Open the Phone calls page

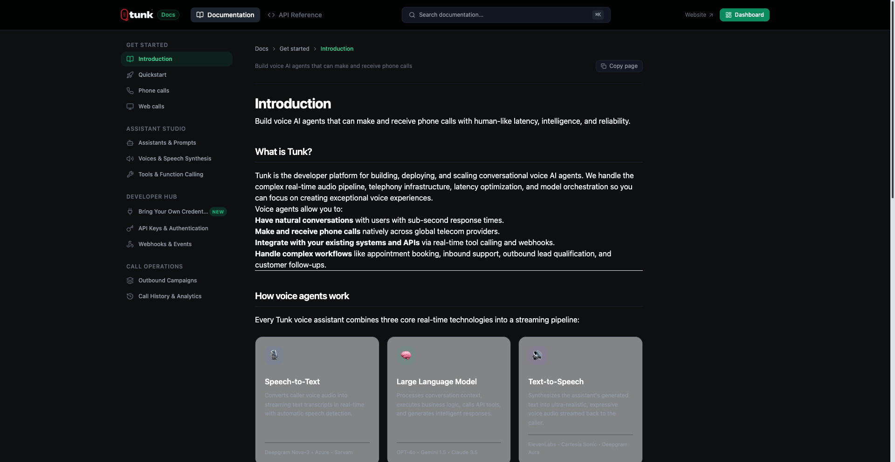177,91
